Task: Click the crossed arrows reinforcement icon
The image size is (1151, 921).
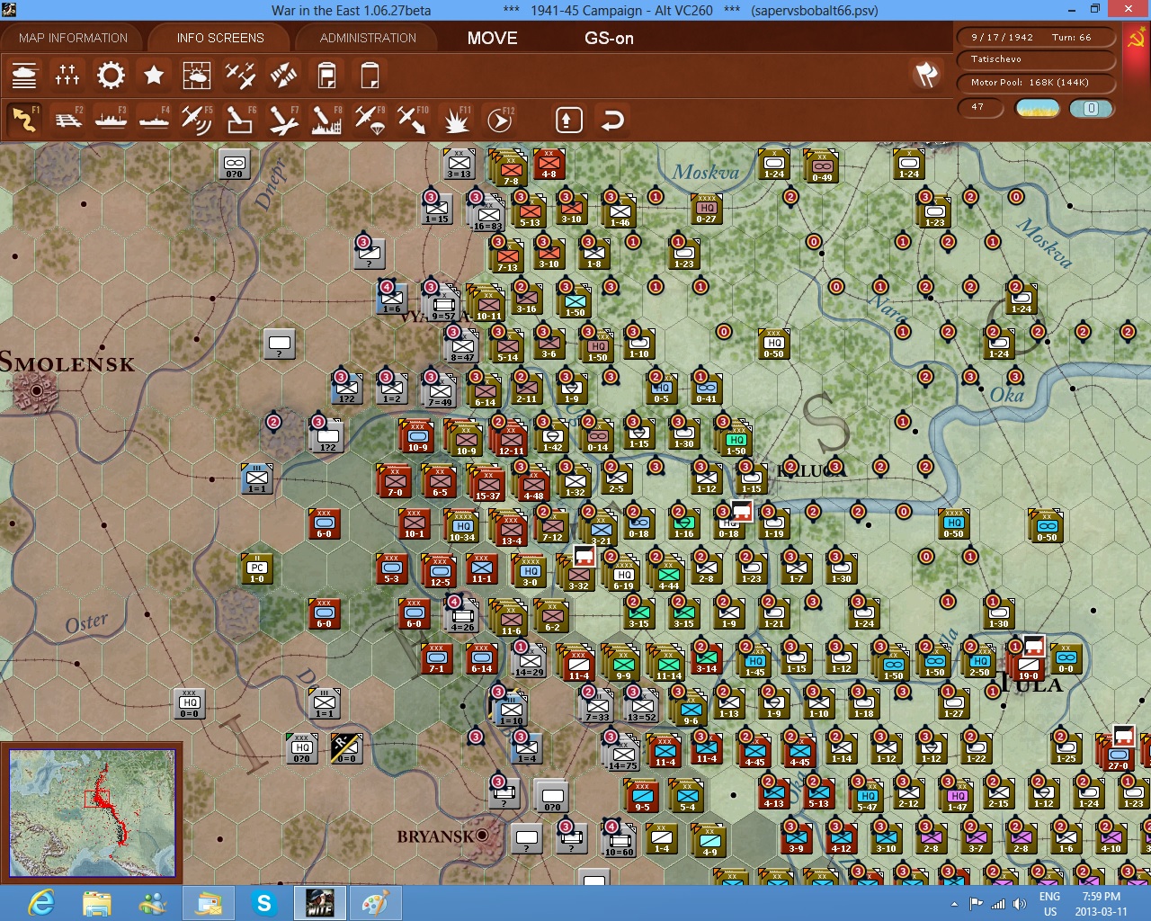Action: (x=283, y=75)
